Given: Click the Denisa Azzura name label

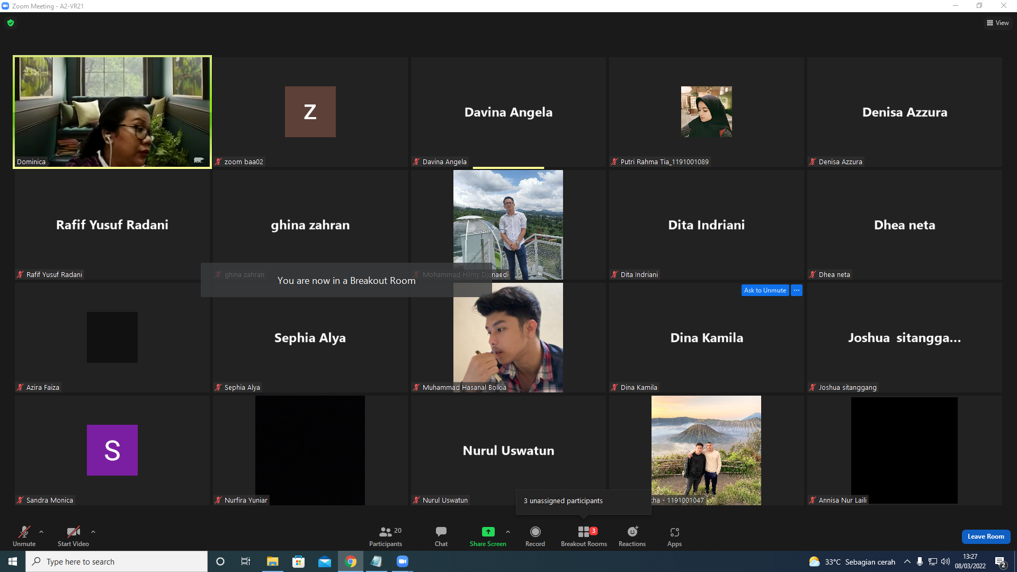Looking at the screenshot, I should [x=840, y=162].
